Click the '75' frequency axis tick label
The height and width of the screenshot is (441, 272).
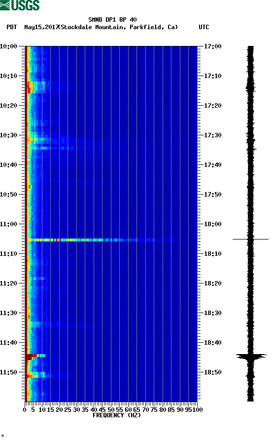coord(154,410)
